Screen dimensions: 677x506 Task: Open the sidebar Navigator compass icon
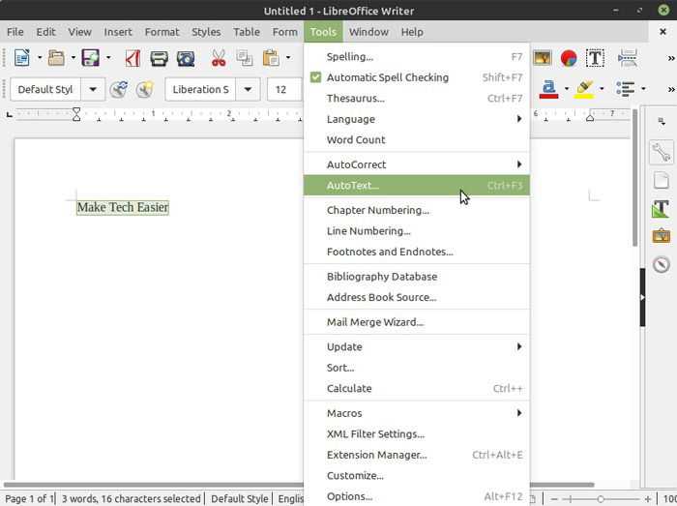(661, 264)
